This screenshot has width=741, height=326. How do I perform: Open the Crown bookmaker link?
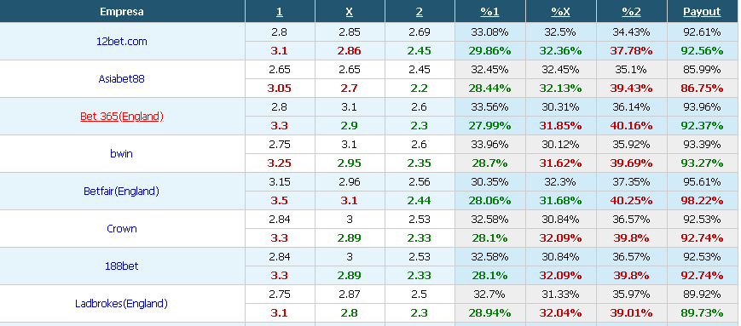122,229
